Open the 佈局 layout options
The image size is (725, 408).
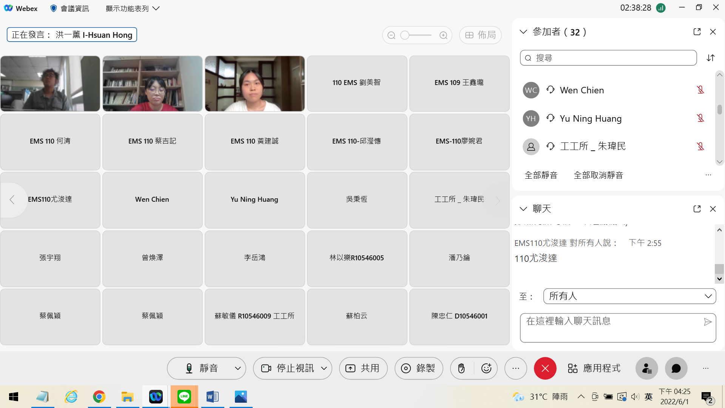(x=480, y=35)
